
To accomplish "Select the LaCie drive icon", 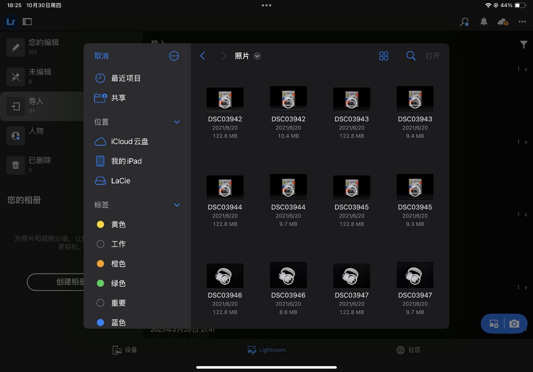I will point(100,181).
